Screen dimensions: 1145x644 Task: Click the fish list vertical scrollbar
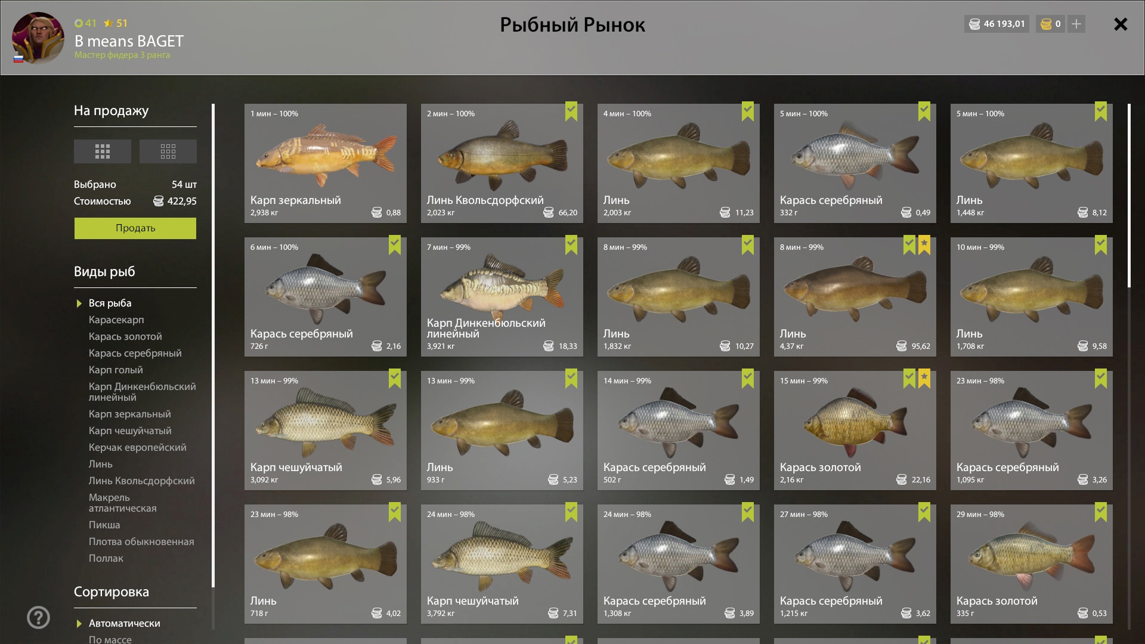click(x=1129, y=196)
